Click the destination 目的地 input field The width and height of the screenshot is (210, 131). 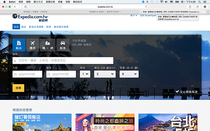point(63,60)
